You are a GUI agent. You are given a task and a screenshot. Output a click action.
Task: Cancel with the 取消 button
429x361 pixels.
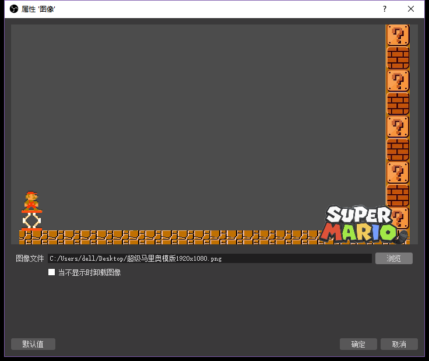pyautogui.click(x=399, y=344)
